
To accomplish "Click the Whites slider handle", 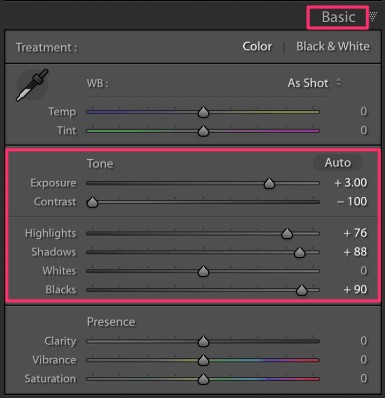I will click(x=203, y=271).
